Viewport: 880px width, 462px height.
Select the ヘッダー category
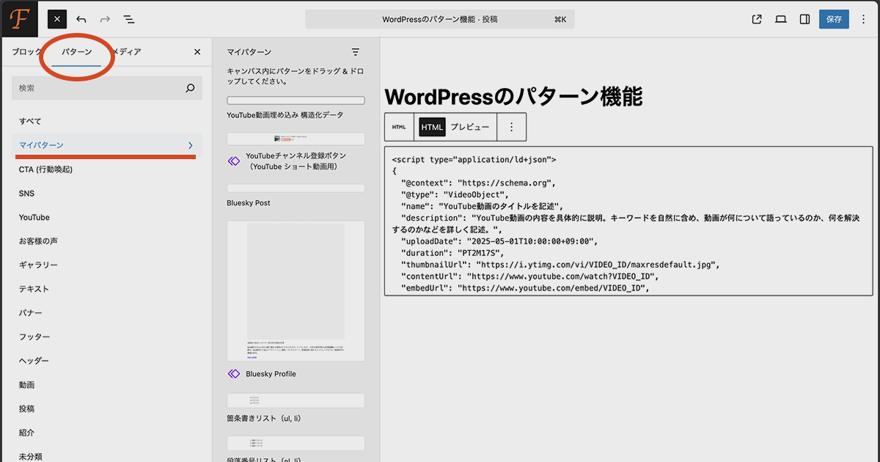(x=107, y=361)
